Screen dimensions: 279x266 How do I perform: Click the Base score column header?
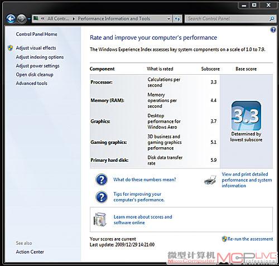pos(246,69)
